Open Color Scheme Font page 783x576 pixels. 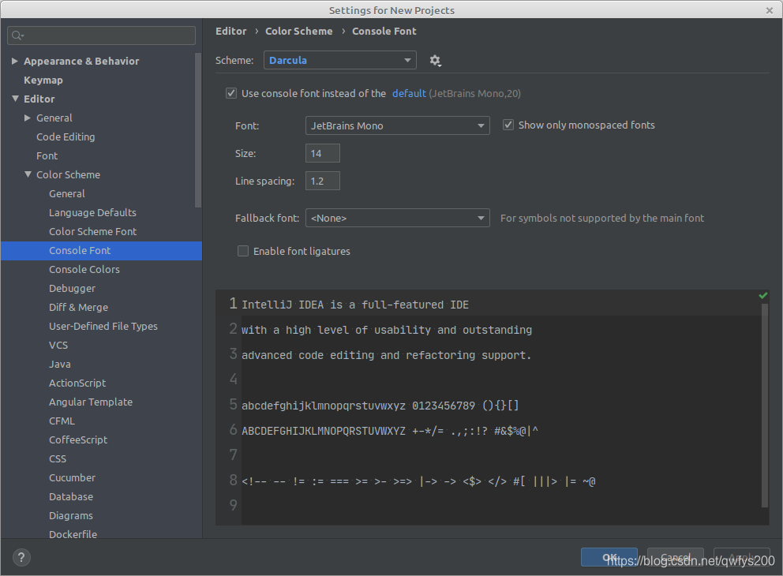pyautogui.click(x=92, y=232)
